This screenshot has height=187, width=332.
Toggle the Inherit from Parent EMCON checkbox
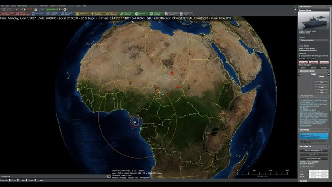(x=300, y=167)
